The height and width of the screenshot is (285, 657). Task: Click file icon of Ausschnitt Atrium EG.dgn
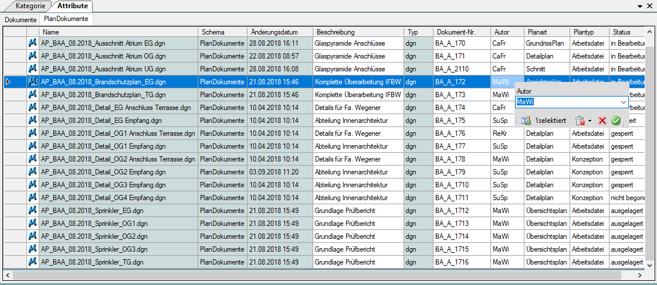33,43
